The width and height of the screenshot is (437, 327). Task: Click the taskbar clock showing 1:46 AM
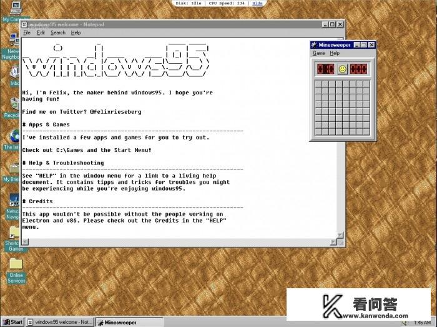tap(422, 323)
